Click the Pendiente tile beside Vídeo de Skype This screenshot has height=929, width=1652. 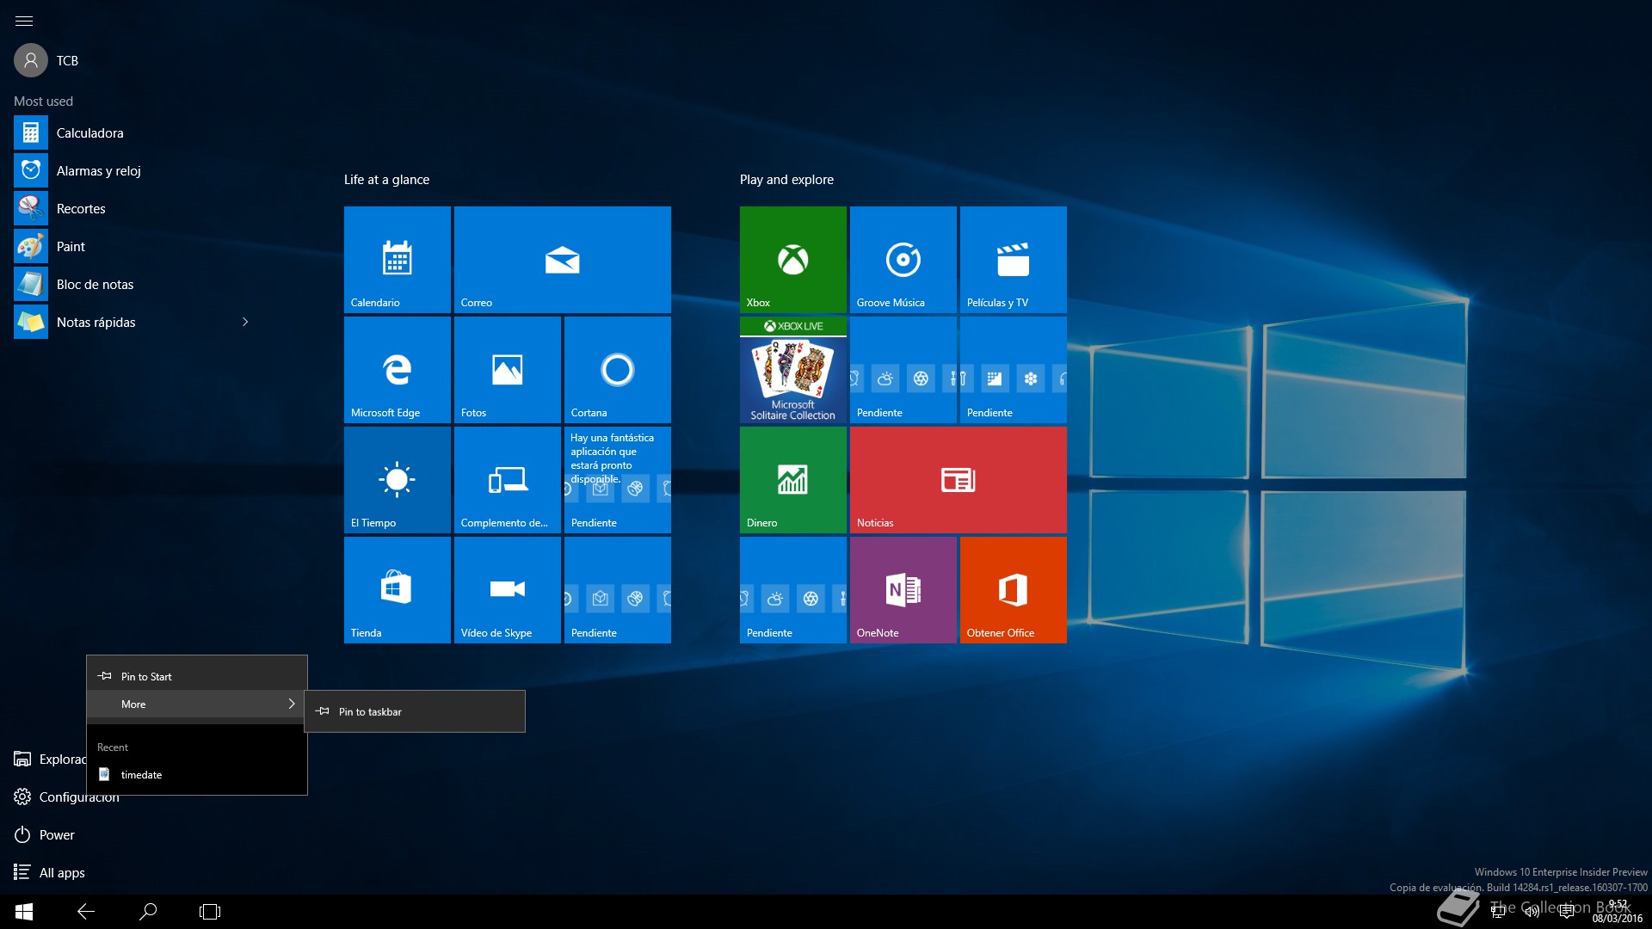coord(618,590)
